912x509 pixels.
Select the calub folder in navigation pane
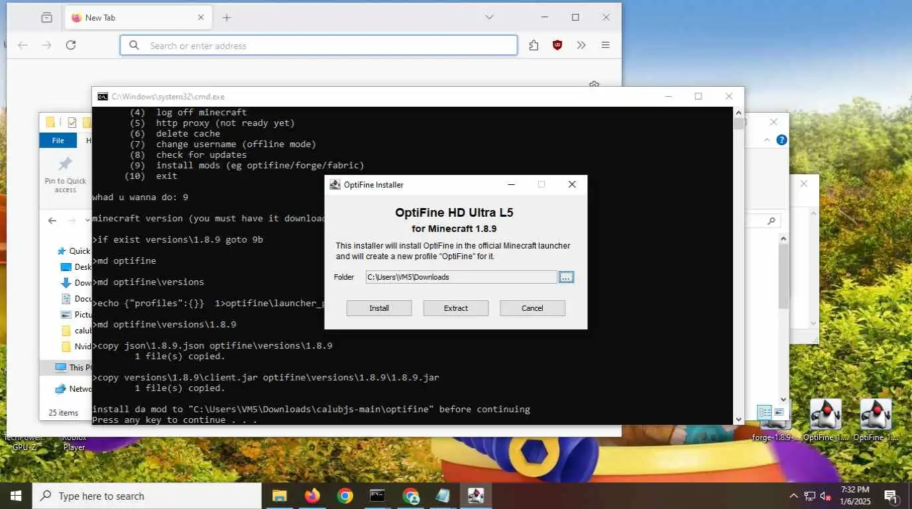point(76,331)
